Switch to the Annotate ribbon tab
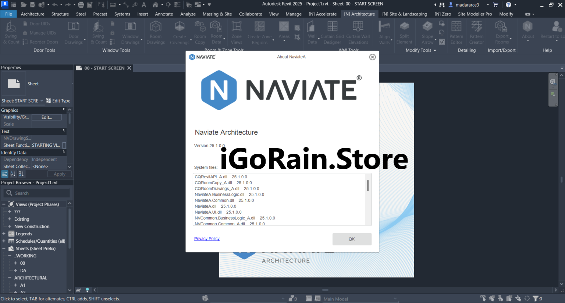The image size is (565, 303). point(164,14)
